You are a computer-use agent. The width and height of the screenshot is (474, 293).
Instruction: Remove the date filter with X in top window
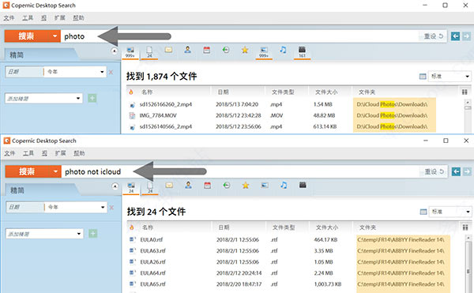click(x=111, y=72)
